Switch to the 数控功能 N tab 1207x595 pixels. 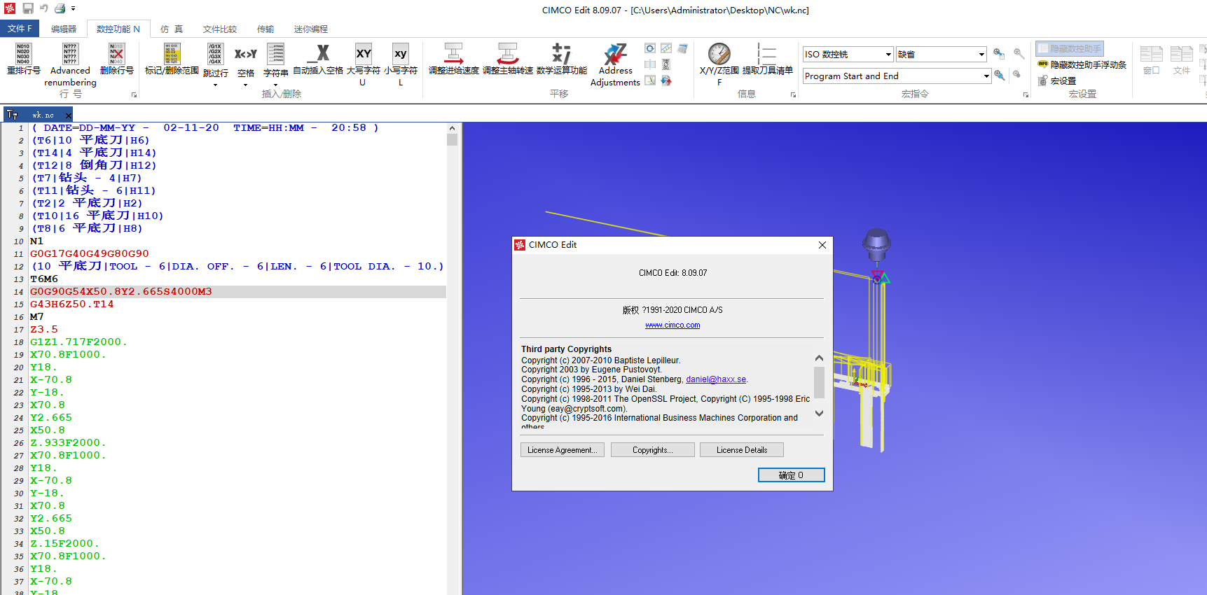[x=118, y=29]
